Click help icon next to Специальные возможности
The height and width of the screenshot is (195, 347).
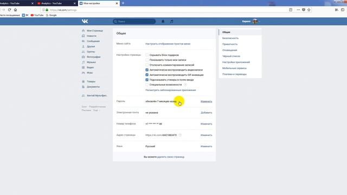coord(185,84)
